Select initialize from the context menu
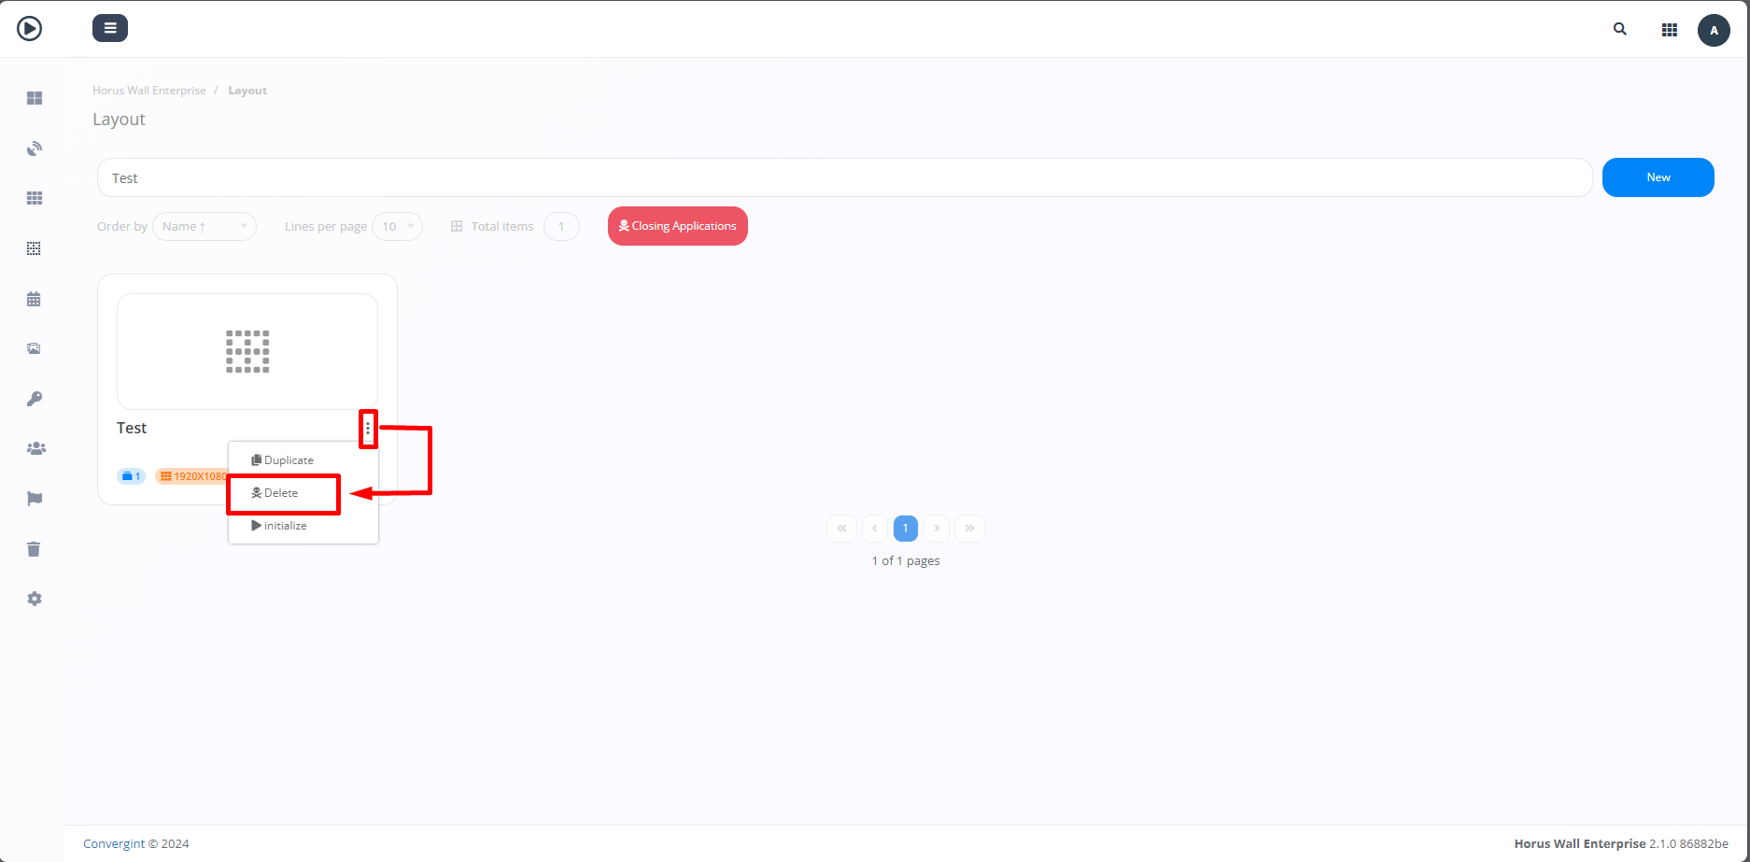Image resolution: width=1750 pixels, height=862 pixels. click(x=285, y=526)
